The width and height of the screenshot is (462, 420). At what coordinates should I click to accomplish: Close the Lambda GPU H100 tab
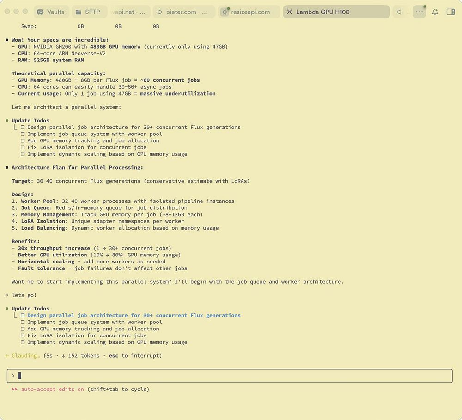coord(289,12)
